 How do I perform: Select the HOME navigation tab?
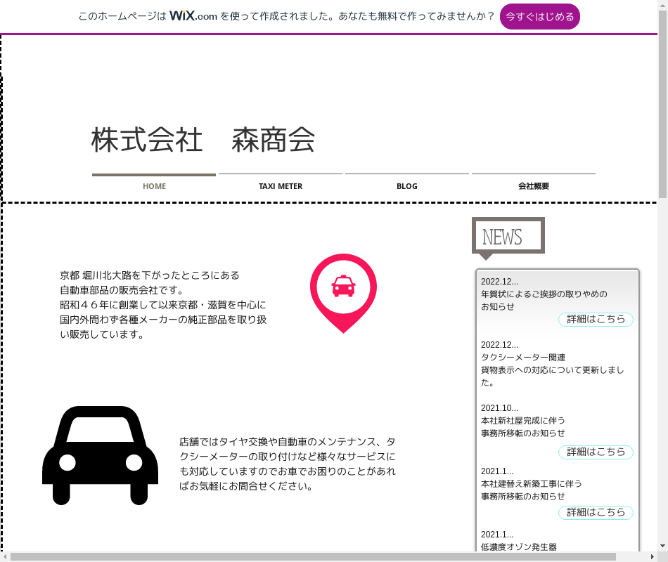tap(154, 186)
